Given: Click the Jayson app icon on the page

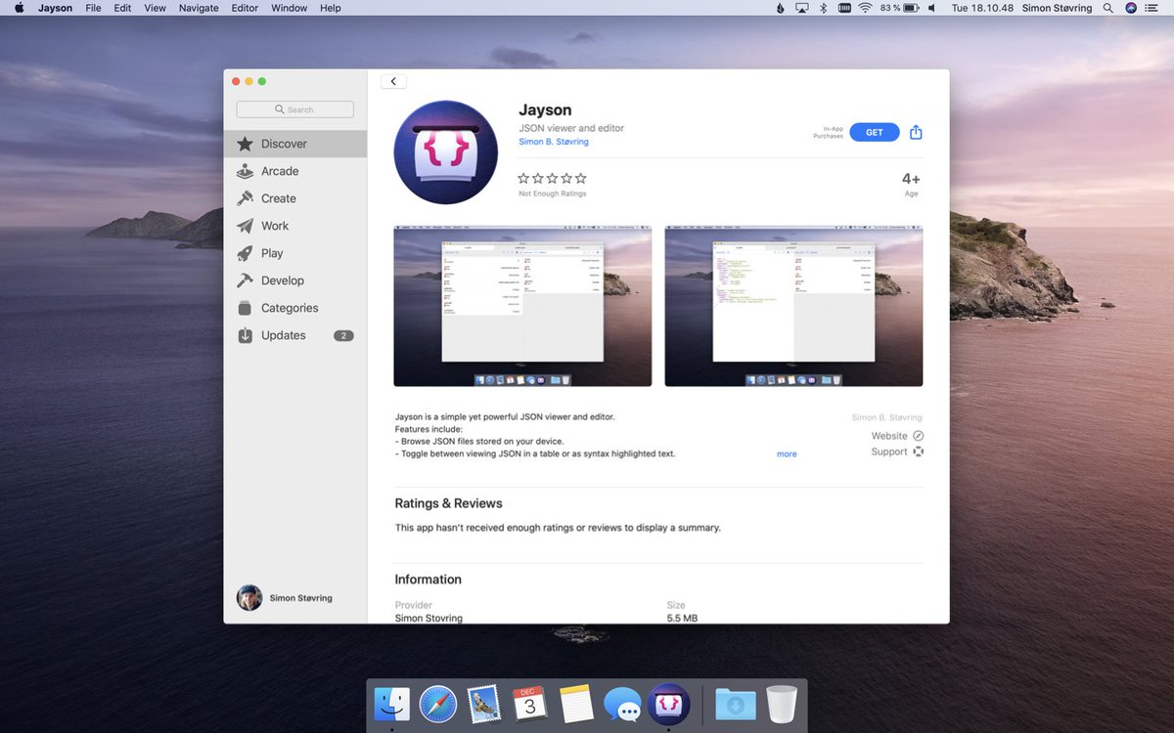Looking at the screenshot, I should point(445,152).
